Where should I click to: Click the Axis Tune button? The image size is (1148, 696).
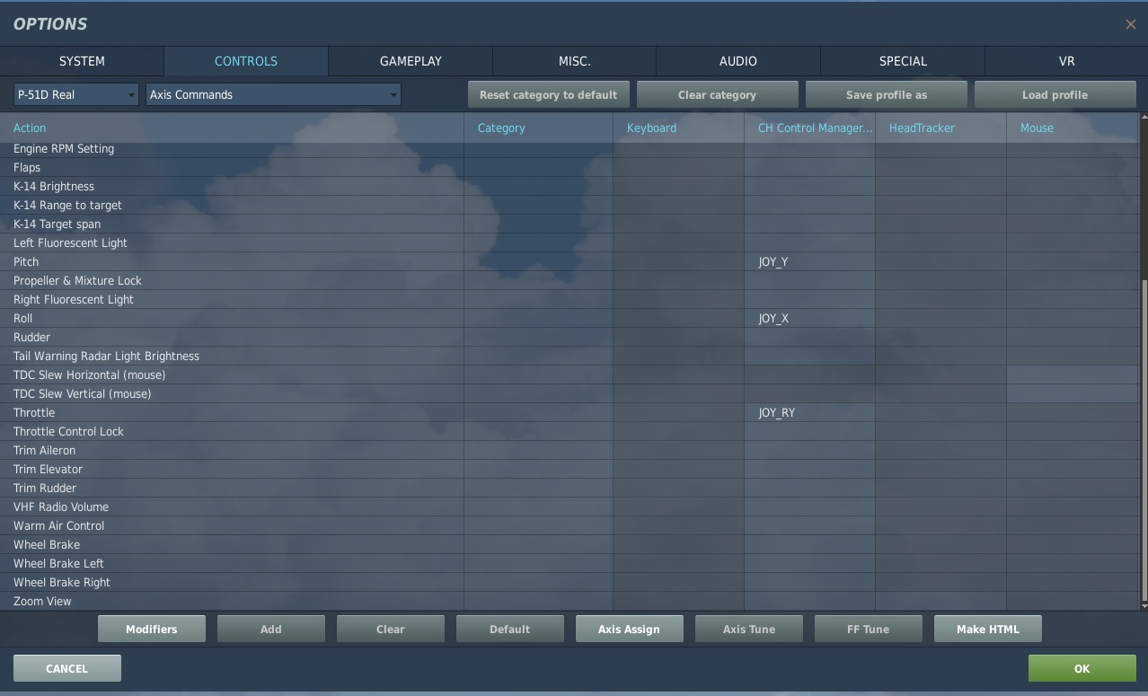(748, 629)
